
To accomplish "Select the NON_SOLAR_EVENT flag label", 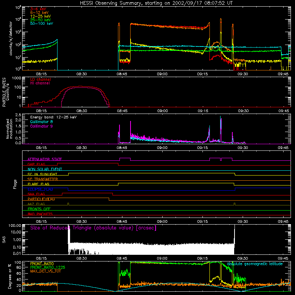I will coord(45,169).
